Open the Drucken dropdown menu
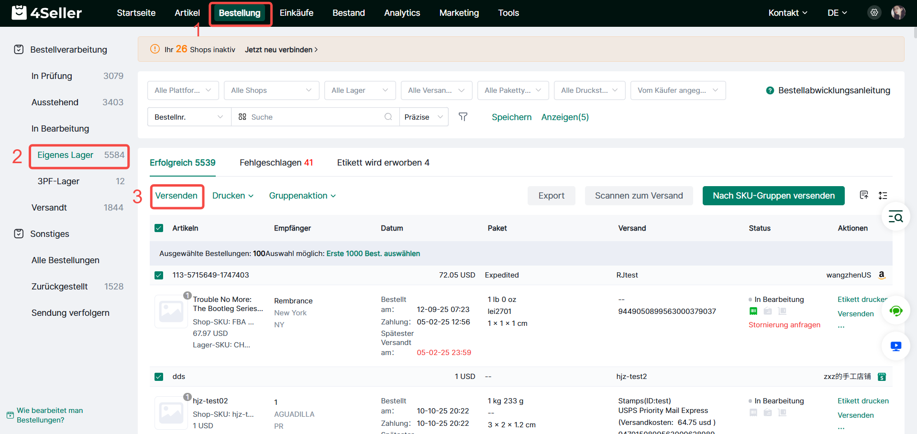Image resolution: width=917 pixels, height=434 pixels. 233,196
